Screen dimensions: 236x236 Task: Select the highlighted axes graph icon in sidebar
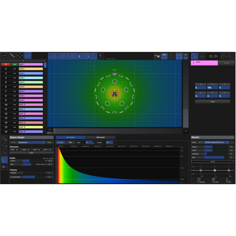(x=5, y=160)
